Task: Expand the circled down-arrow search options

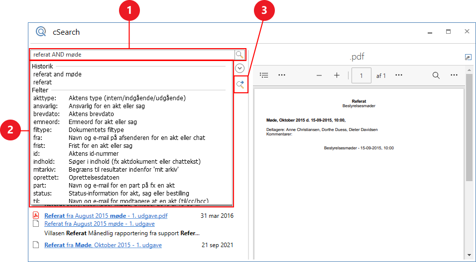Action: pos(240,68)
